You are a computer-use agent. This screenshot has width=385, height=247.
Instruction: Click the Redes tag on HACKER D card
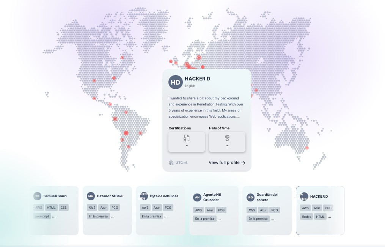tap(306, 217)
